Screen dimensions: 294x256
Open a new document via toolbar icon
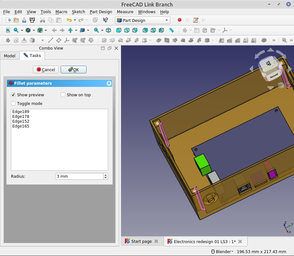8,20
